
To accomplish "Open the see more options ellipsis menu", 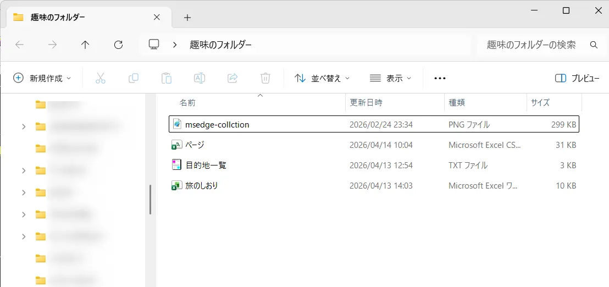I will pyautogui.click(x=440, y=78).
